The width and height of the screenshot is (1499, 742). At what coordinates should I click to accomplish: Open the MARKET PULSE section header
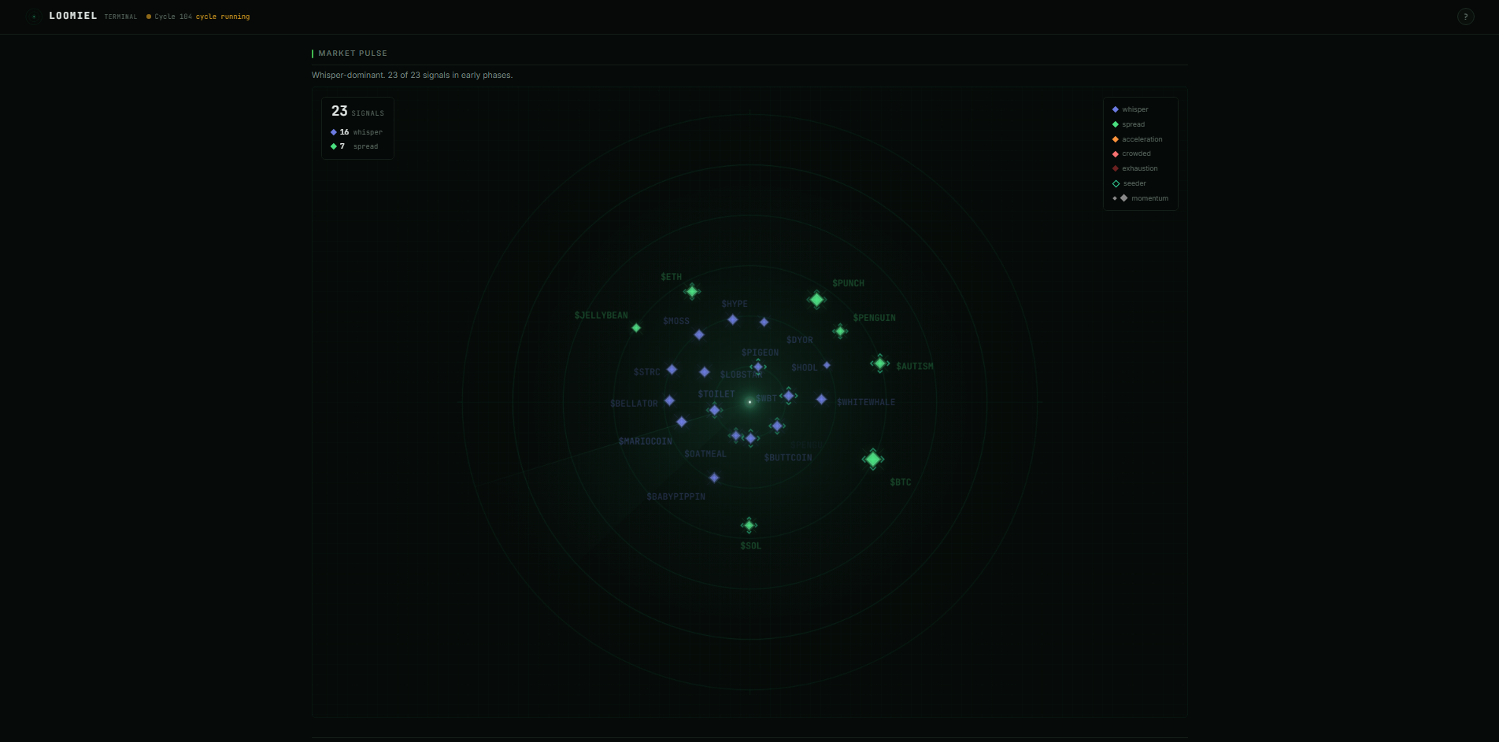click(x=352, y=53)
